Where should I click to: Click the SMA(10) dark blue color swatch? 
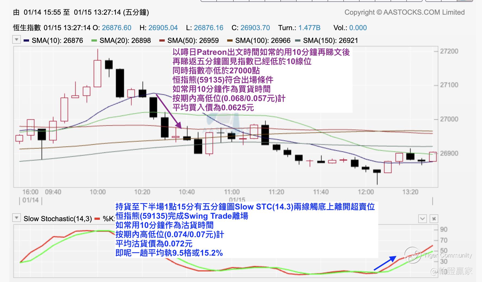pyautogui.click(x=26, y=41)
